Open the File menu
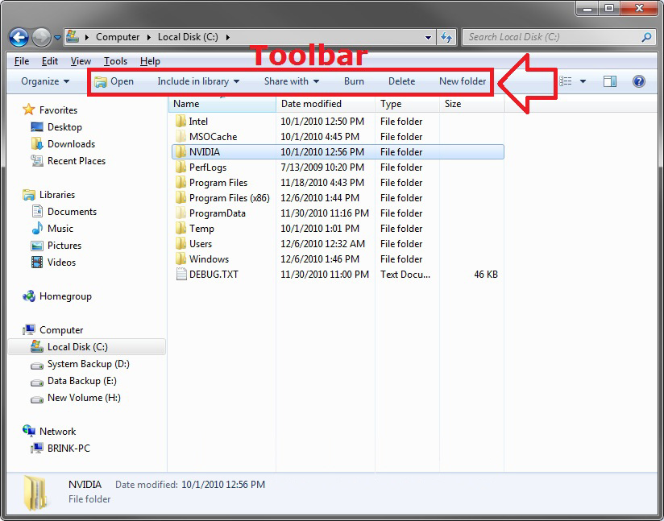This screenshot has height=521, width=664. pyautogui.click(x=21, y=60)
